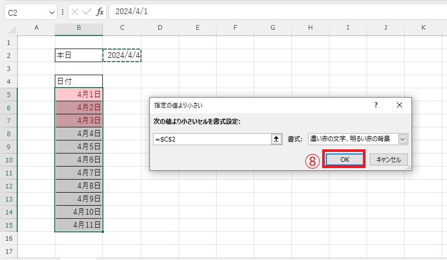
Task: Select row 5 header
Action: click(8, 94)
